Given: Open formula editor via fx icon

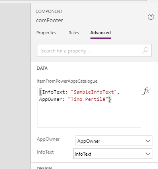Looking at the screenshot, I should point(146,91).
